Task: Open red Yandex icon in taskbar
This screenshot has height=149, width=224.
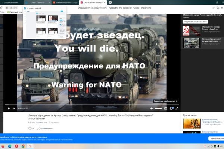Action: click(16, 146)
